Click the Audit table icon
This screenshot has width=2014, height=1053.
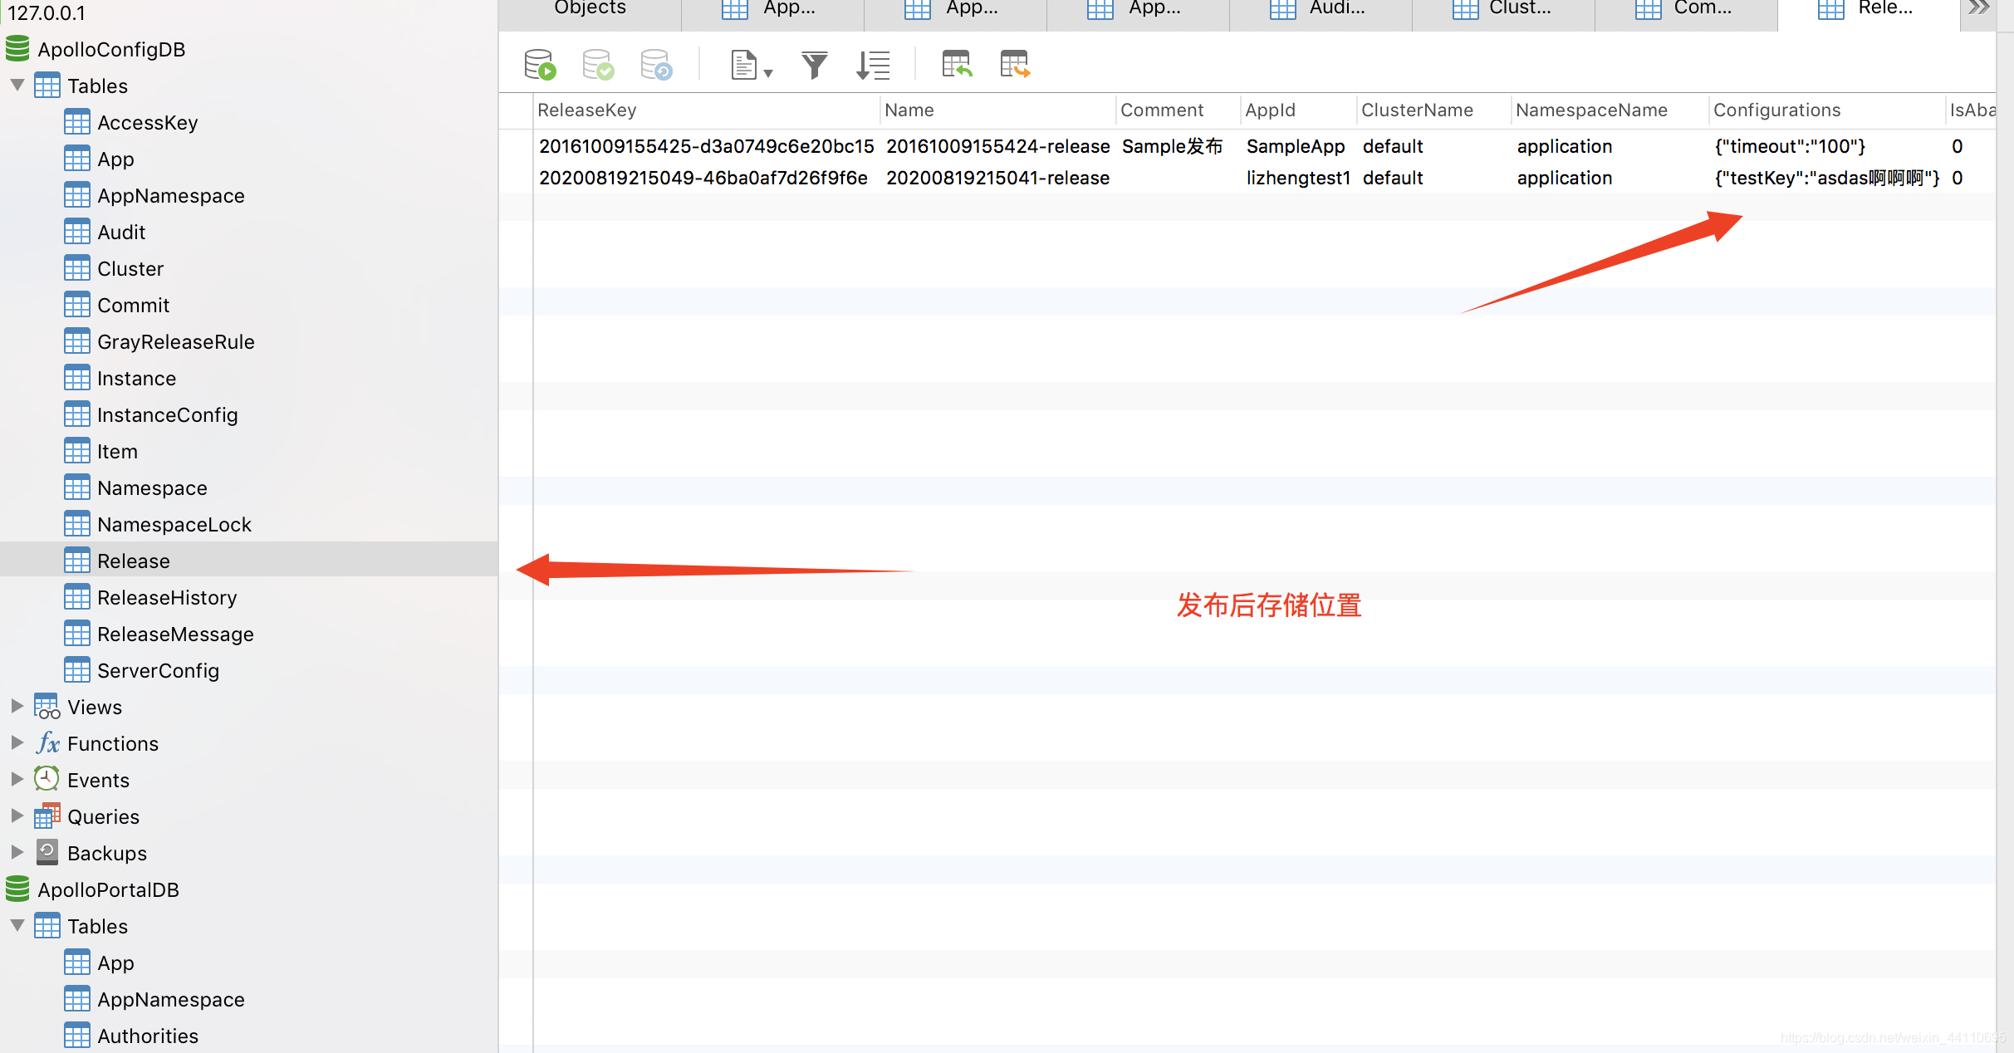coord(77,232)
